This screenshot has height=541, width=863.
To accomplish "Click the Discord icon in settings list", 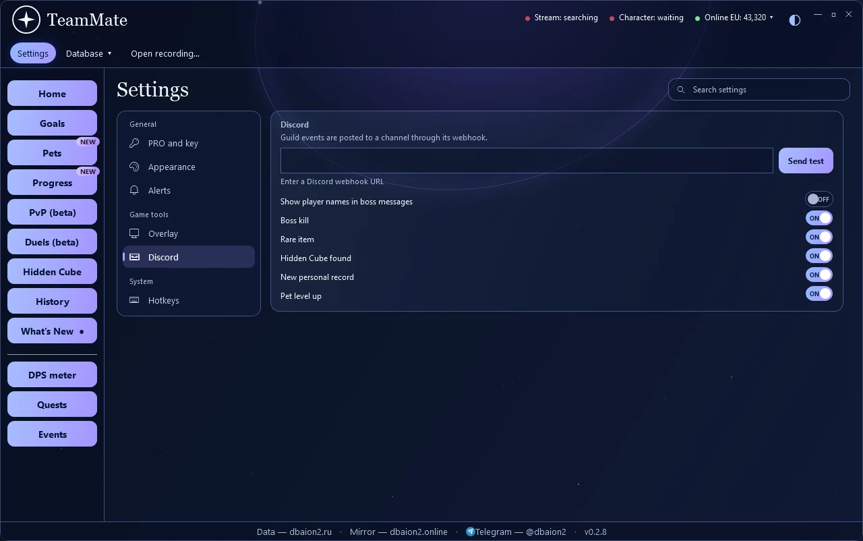I will click(x=134, y=257).
